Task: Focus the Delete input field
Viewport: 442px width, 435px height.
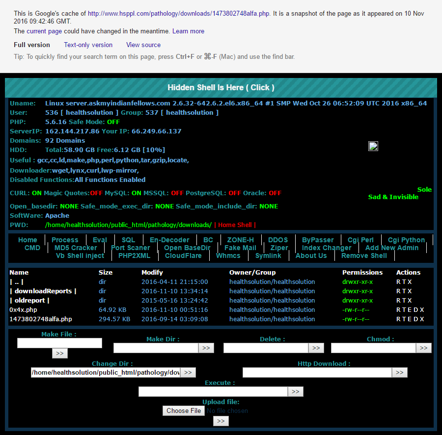Action: [266, 348]
